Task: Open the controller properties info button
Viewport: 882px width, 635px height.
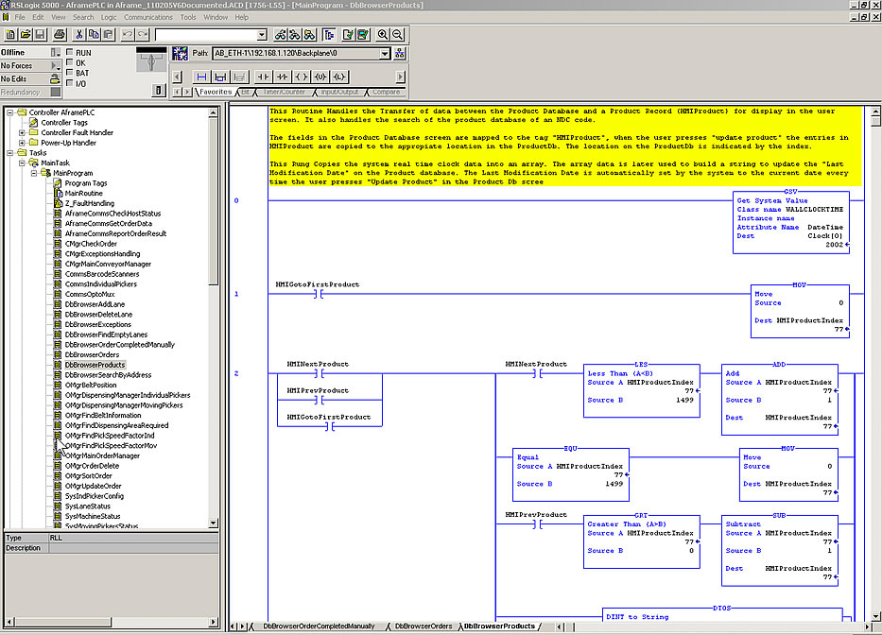Action: (159, 90)
